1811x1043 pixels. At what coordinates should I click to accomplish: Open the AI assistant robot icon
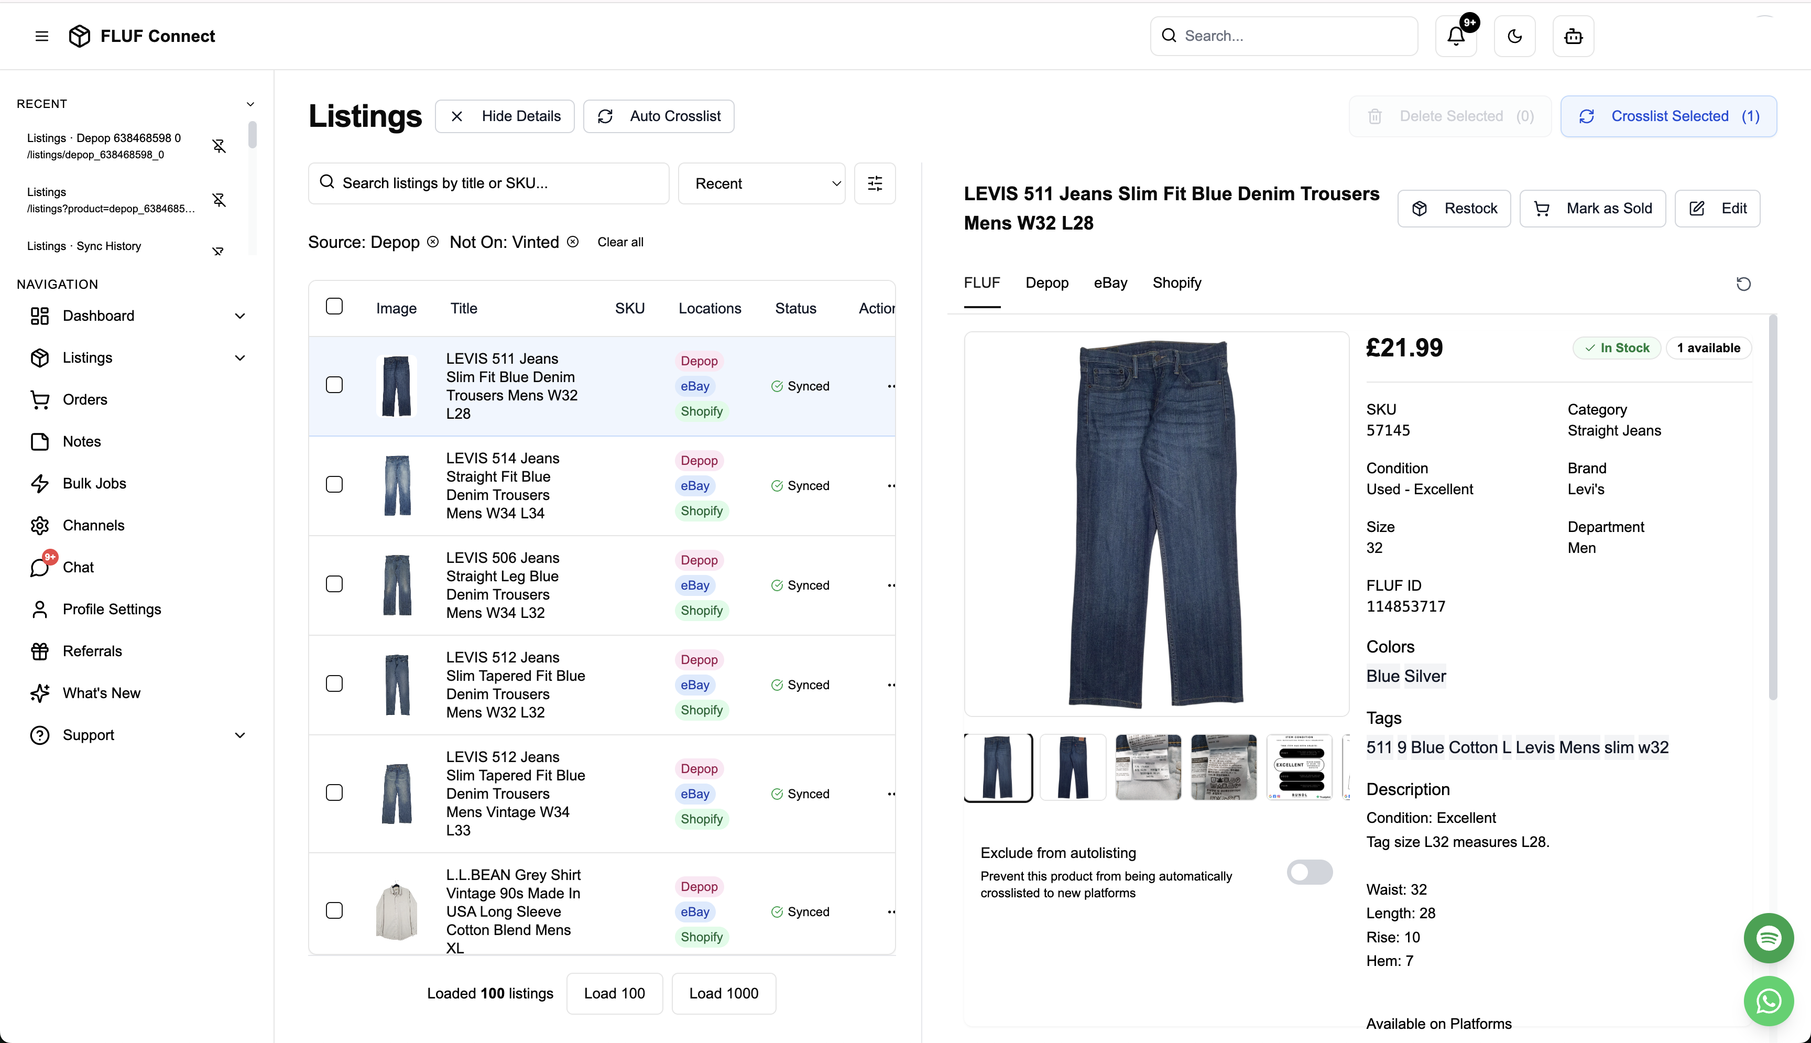click(1573, 36)
